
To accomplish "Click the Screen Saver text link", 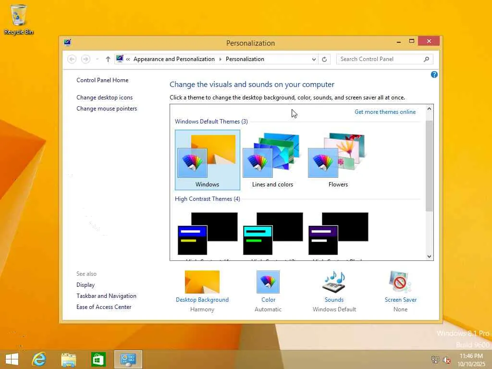I will tap(401, 300).
